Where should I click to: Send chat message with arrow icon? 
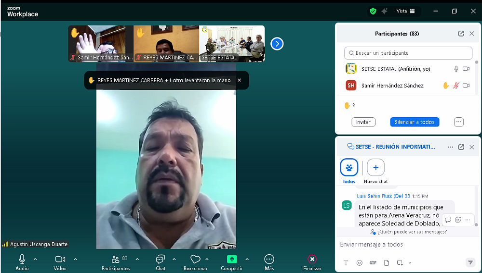click(470, 262)
